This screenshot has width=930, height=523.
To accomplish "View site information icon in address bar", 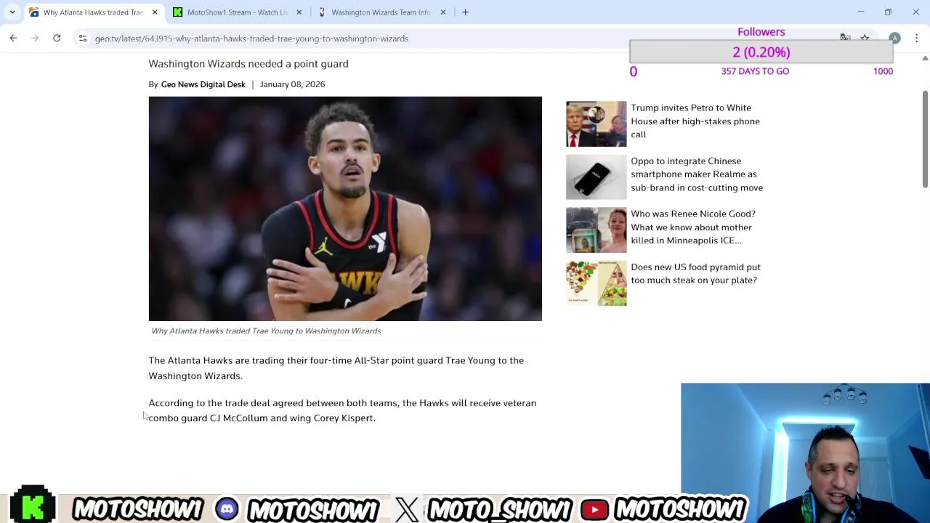I will pyautogui.click(x=83, y=38).
